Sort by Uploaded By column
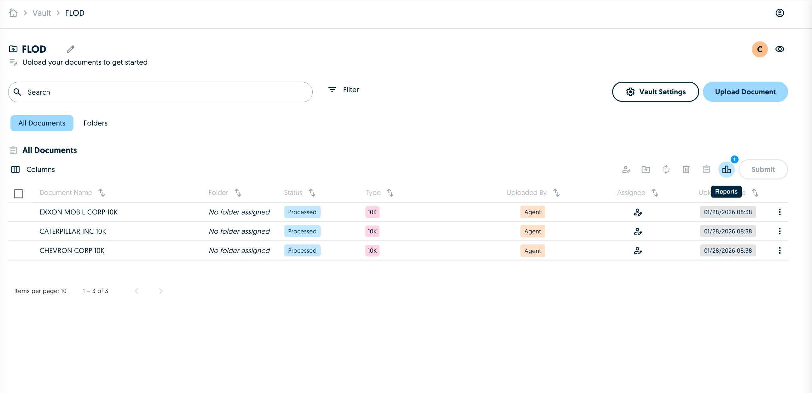Viewport: 812px width, 393px height. click(x=557, y=193)
